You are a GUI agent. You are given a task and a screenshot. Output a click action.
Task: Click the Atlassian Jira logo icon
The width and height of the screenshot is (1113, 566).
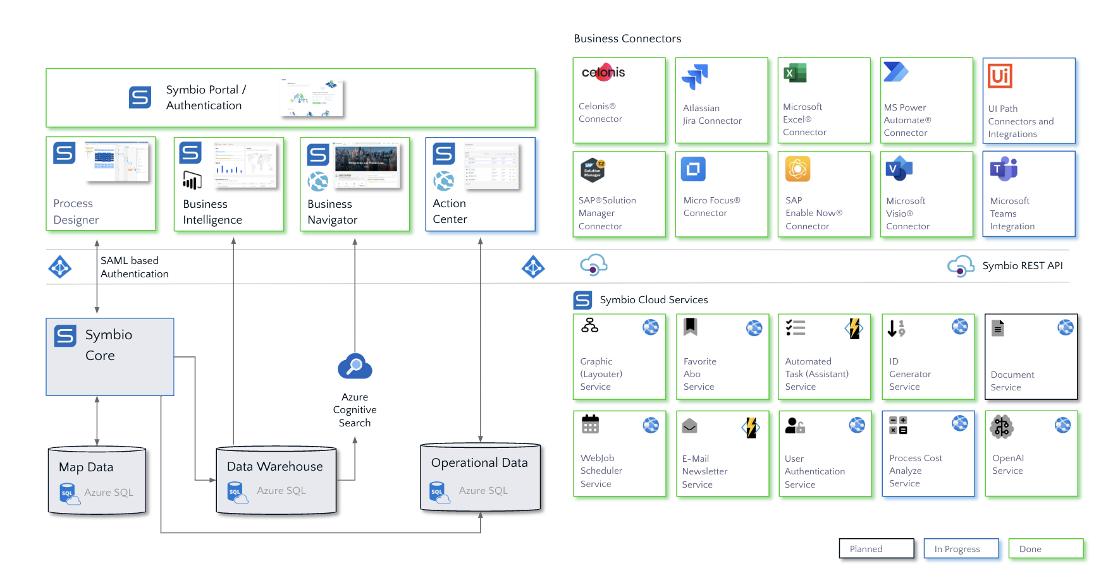point(695,77)
